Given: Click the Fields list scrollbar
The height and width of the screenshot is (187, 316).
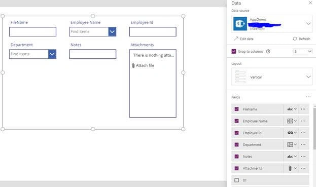Looking at the screenshot, I should [x=314, y=129].
